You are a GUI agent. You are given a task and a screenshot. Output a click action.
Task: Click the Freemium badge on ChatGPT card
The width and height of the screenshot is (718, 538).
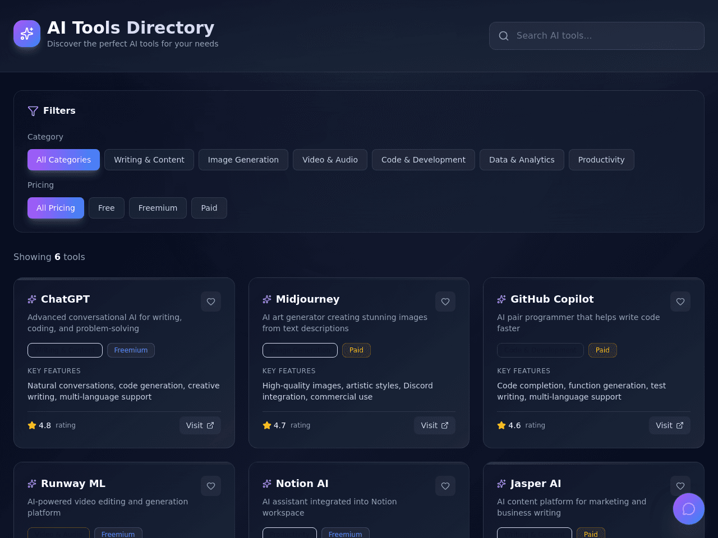pos(131,350)
